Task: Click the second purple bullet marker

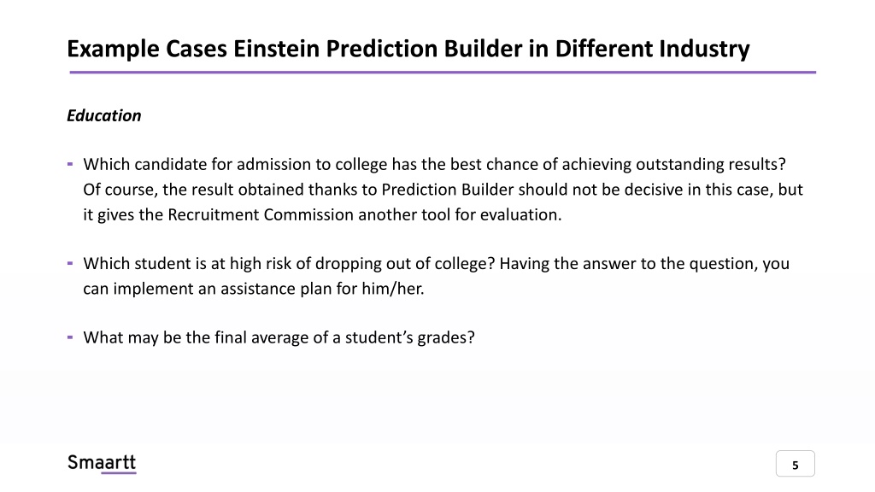Action: [70, 263]
